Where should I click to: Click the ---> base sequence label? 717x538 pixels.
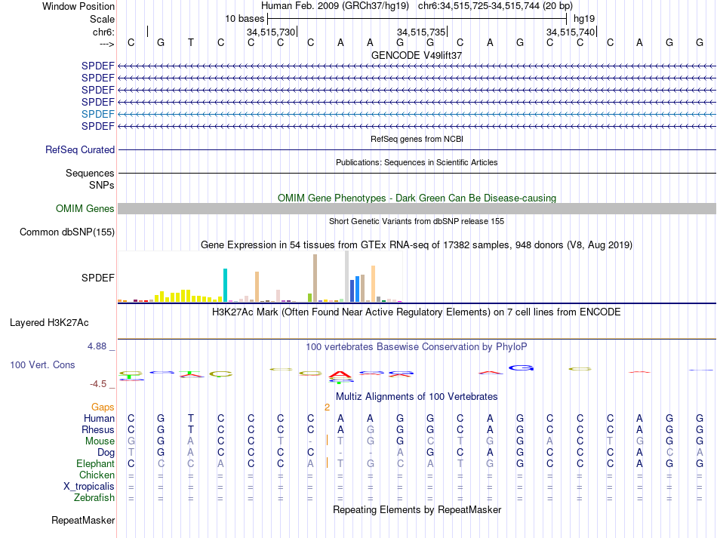click(106, 44)
